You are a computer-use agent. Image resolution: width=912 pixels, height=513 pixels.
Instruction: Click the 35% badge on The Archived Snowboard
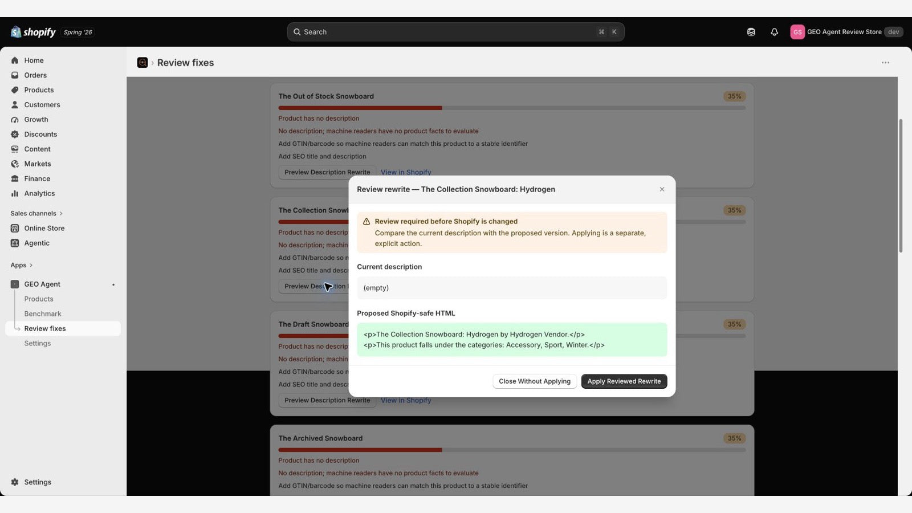[x=734, y=438]
